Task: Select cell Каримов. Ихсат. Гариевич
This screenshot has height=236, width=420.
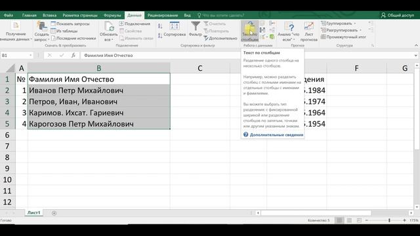Action: 99,113
